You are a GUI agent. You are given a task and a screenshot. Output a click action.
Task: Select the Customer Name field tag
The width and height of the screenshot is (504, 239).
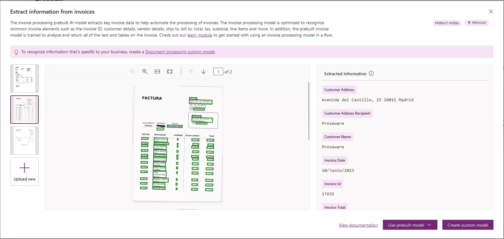[x=338, y=137]
